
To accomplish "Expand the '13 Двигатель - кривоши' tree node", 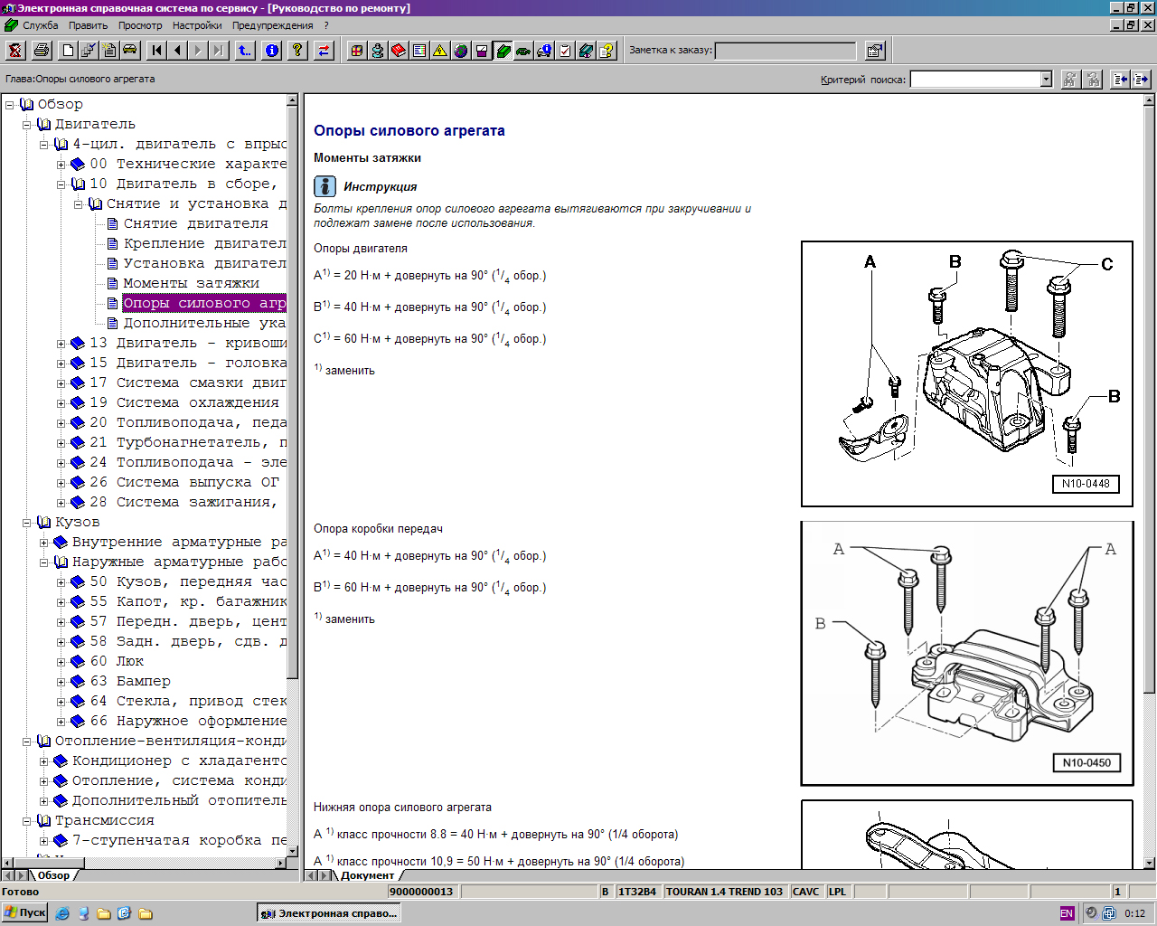I will [61, 344].
